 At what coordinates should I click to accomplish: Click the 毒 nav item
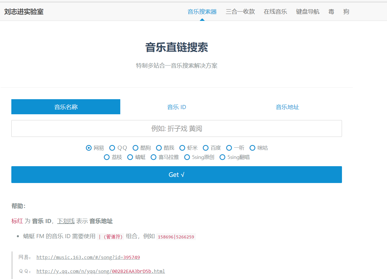tap(331, 12)
